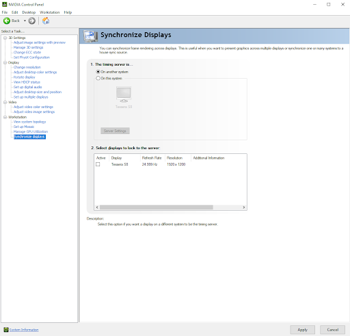Click the 1920 x 1200 resolution cell
350x336 pixels.
tap(176, 164)
